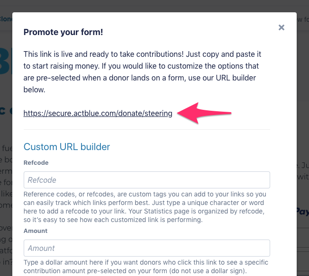Click the cut-off text at top-right corner
This screenshot has width=309, height=276.
pos(302,19)
